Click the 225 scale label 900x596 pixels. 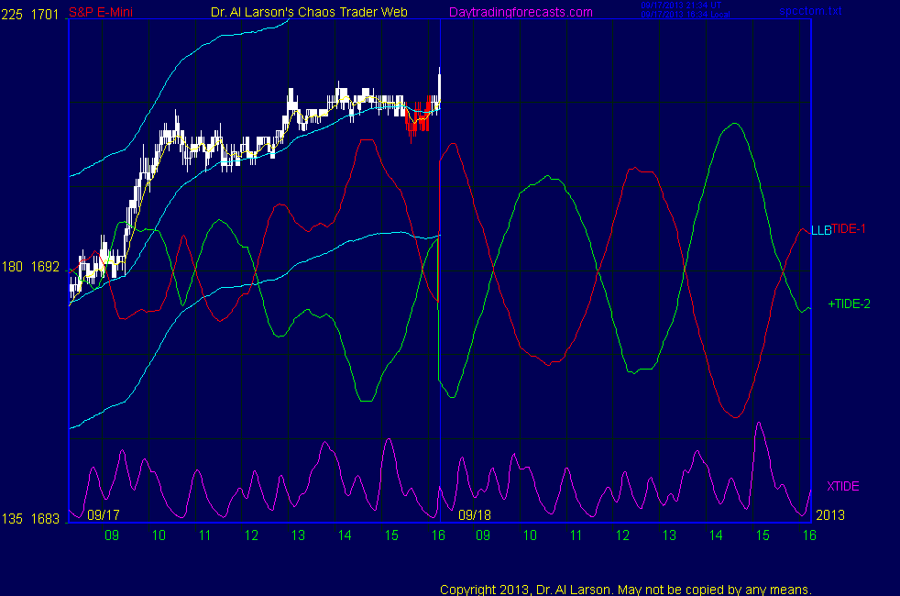[x=12, y=14]
